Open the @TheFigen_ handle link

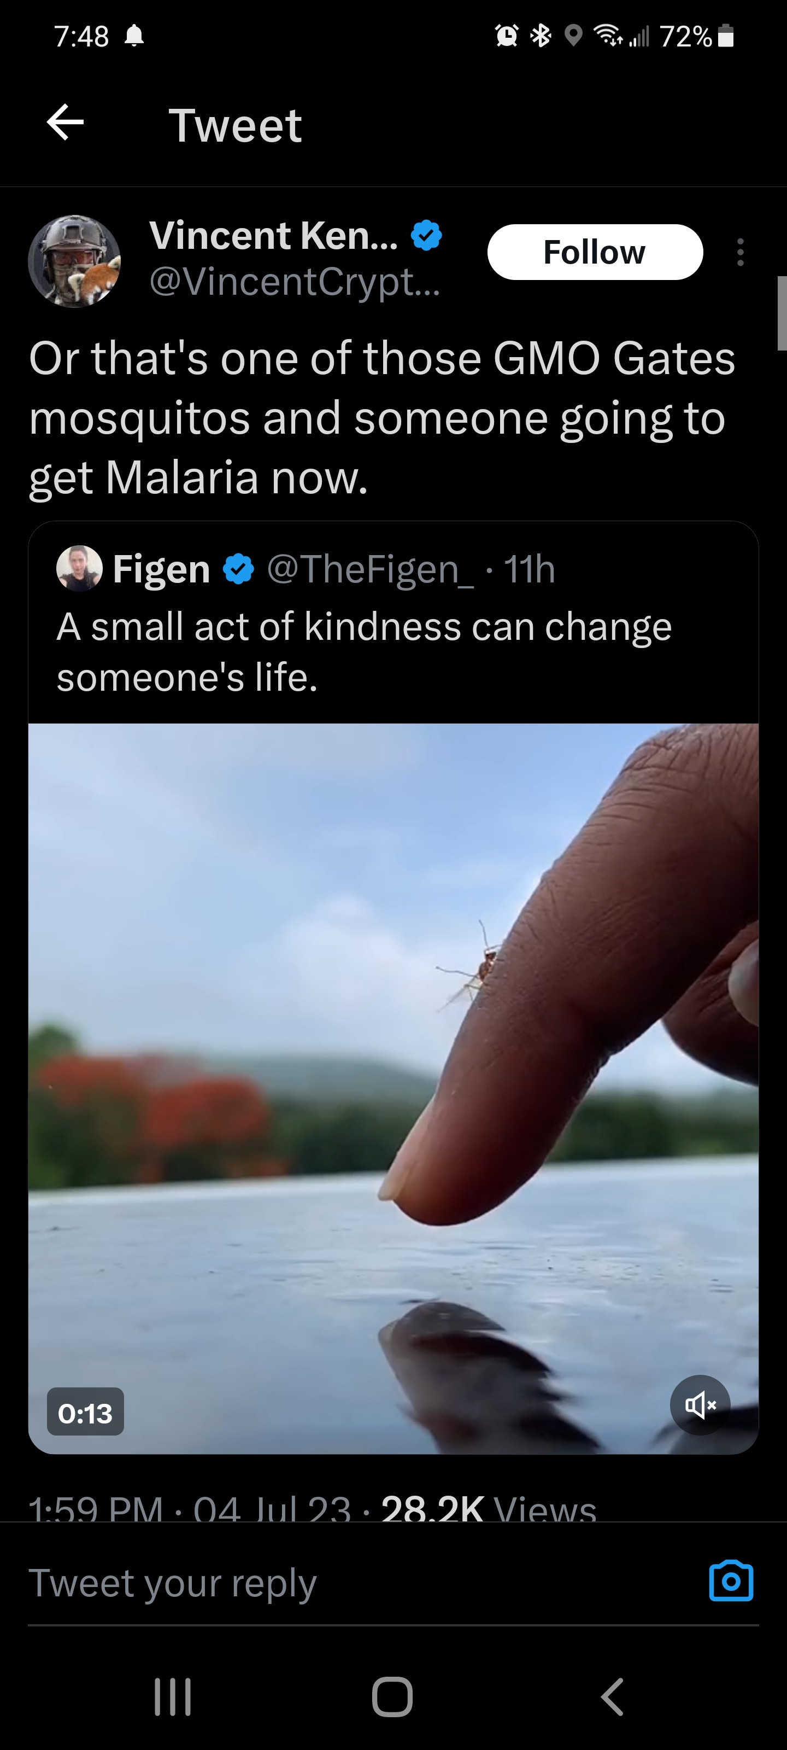[x=370, y=569]
